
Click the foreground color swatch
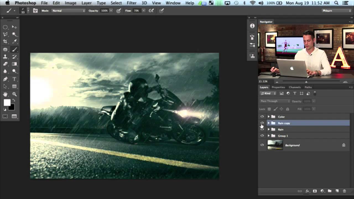pyautogui.click(x=7, y=103)
